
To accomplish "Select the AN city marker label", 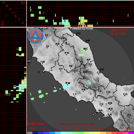I will pyautogui.click(x=88, y=41).
